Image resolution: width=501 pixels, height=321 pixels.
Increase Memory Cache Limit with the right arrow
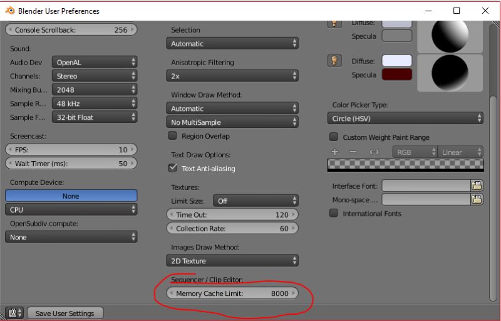[x=293, y=293]
